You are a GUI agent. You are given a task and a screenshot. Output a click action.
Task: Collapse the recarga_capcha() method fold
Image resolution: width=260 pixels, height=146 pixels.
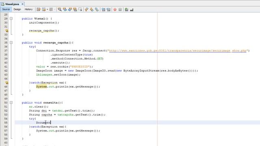click(x=11, y=43)
